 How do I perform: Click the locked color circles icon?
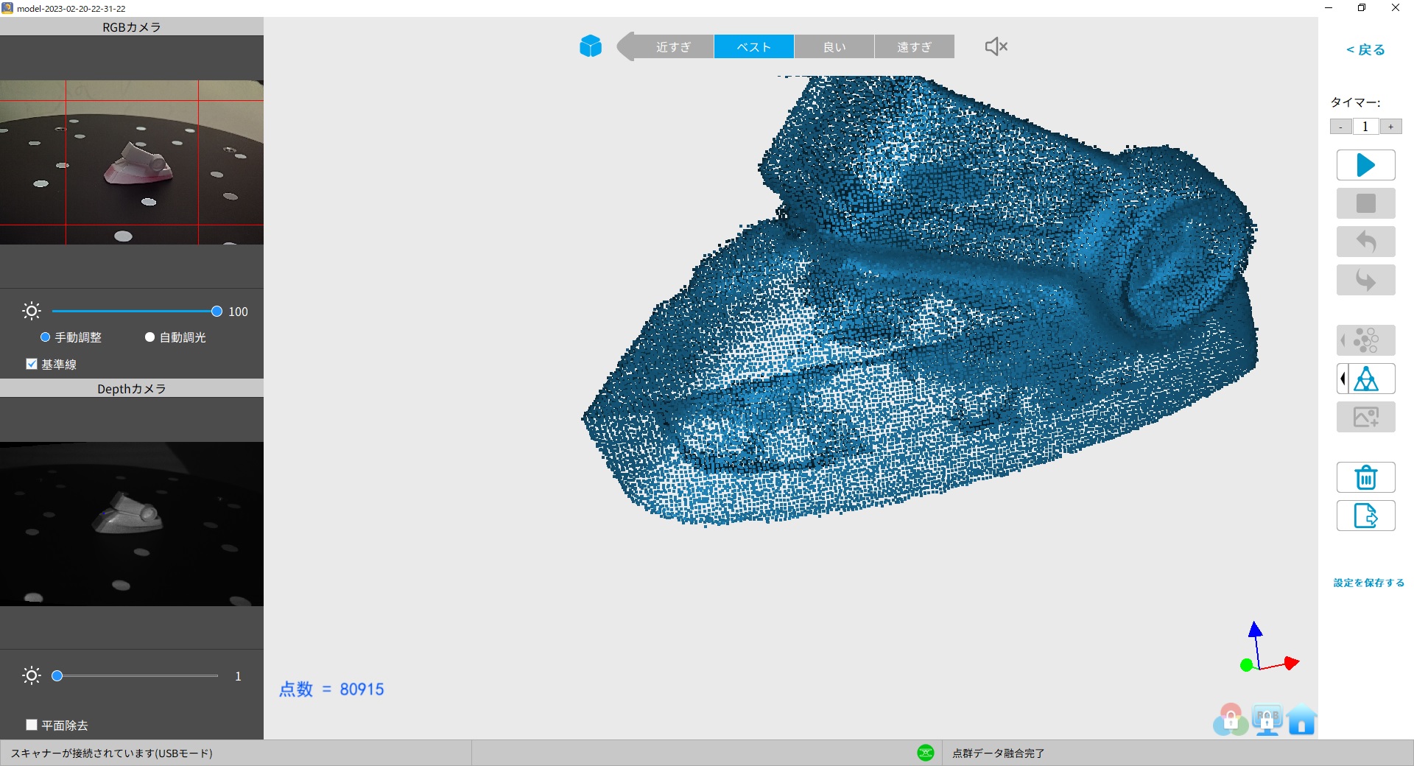click(x=1230, y=720)
